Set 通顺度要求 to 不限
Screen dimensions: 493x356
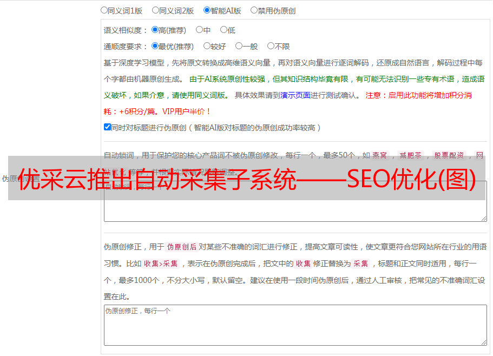[x=271, y=46]
